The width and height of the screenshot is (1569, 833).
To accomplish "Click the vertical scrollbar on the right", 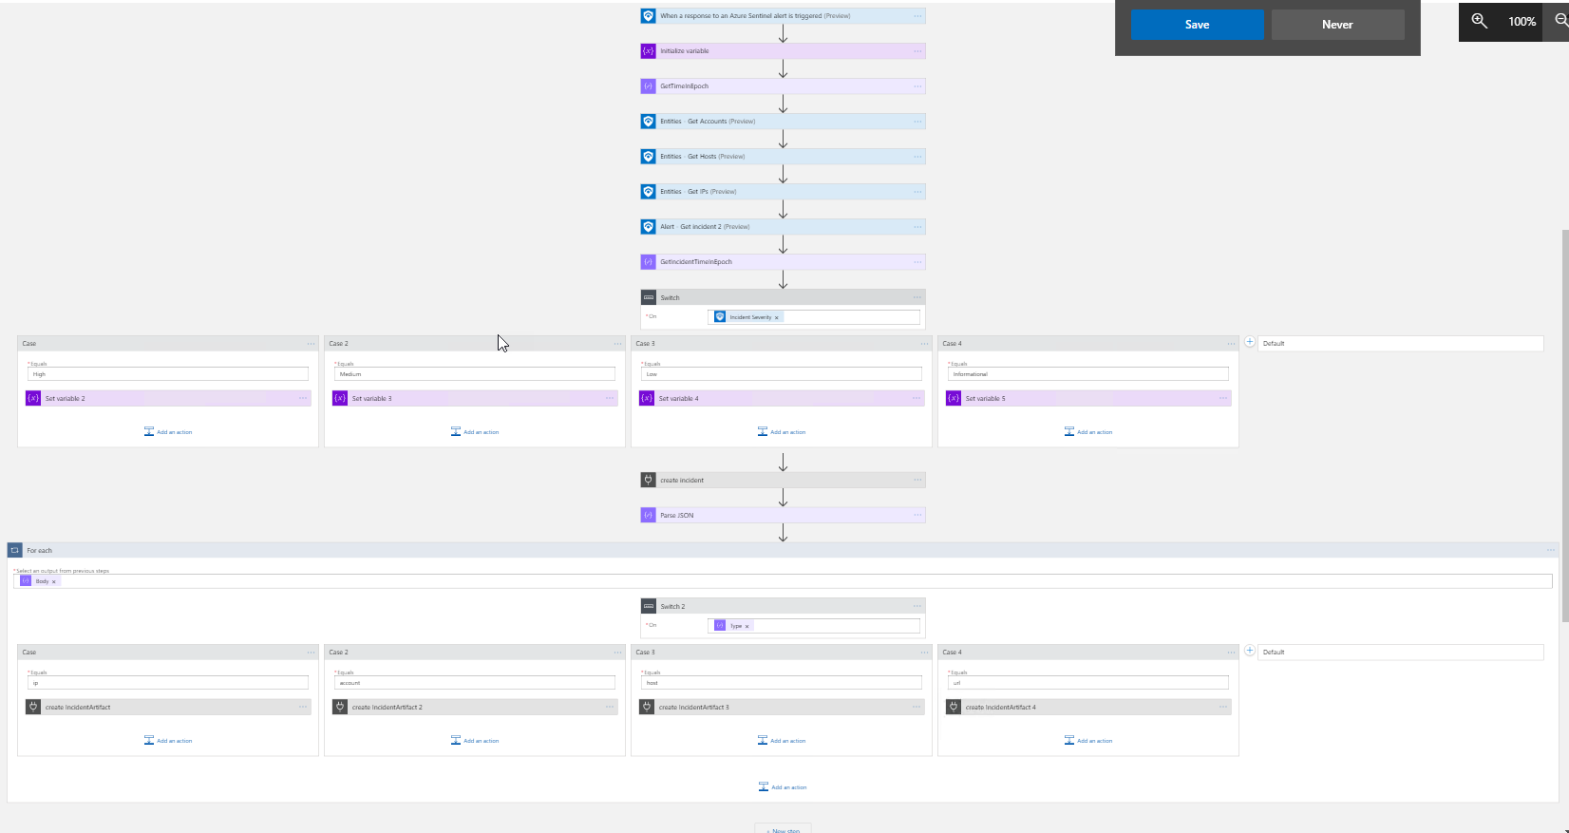I will [1564, 426].
